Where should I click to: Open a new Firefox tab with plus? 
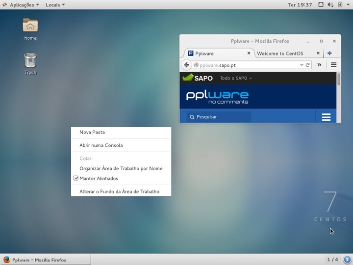click(329, 53)
